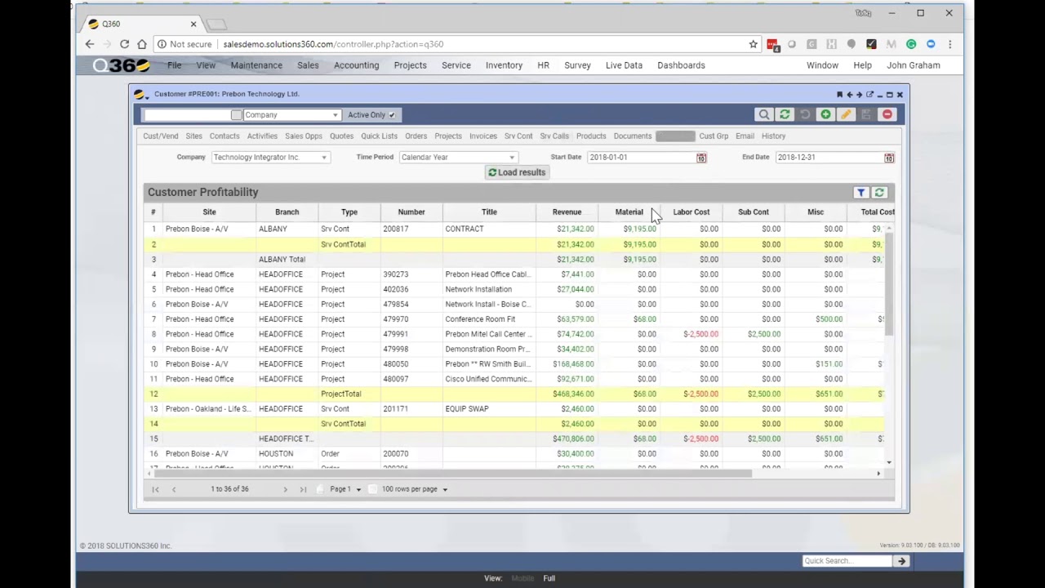Screen dimensions: 1045x588
Task: Open the Maintenance menu
Action: (x=256, y=65)
